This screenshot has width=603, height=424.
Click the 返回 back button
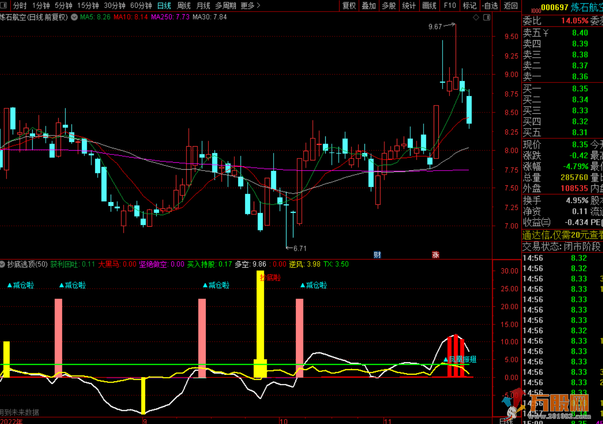(x=511, y=6)
